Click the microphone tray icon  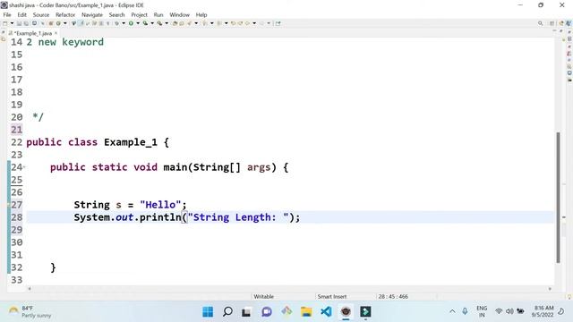[465, 311]
